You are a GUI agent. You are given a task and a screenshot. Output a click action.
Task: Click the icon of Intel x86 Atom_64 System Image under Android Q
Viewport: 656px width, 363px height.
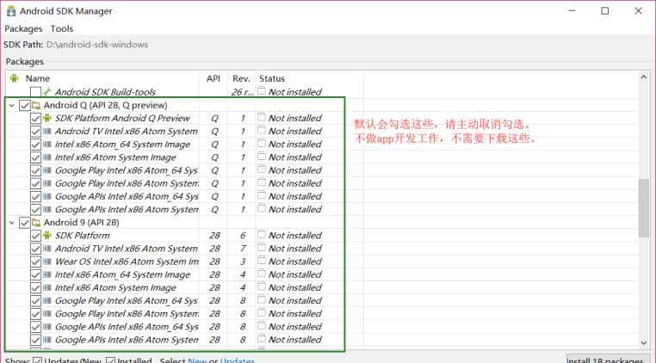[46, 145]
